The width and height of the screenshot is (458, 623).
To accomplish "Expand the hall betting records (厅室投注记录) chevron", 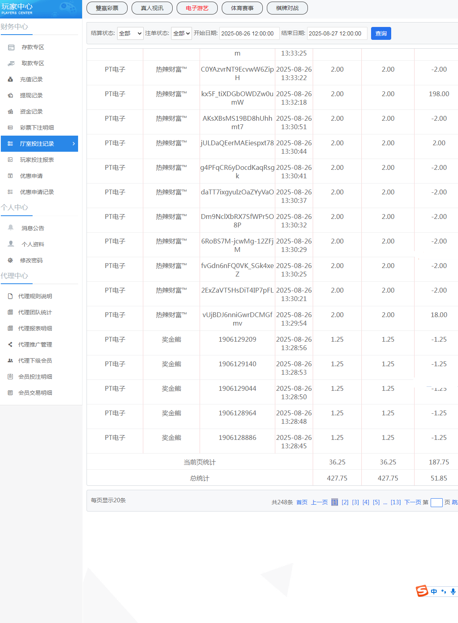I will tap(74, 144).
